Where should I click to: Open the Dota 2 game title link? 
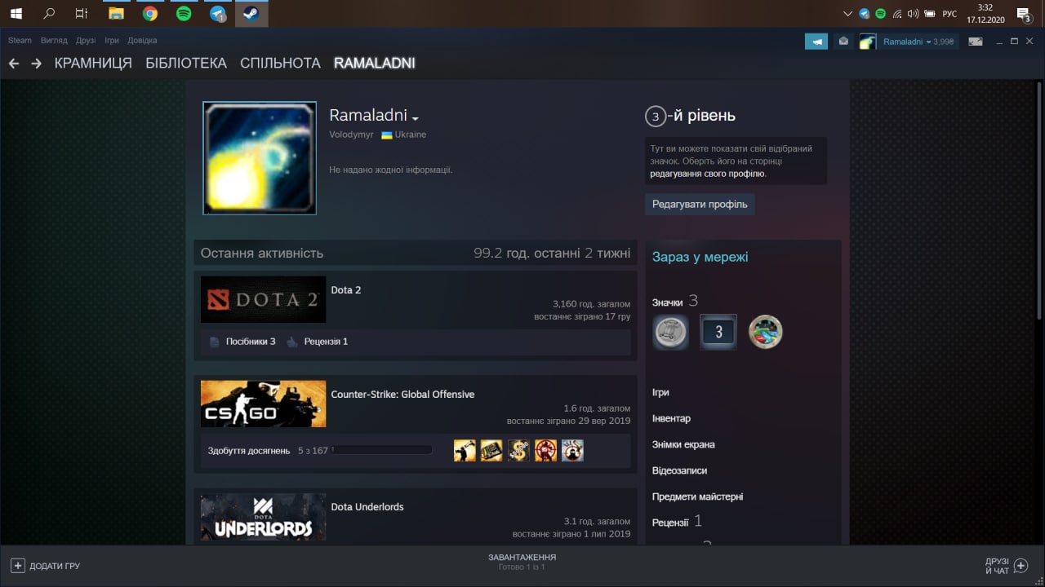(346, 290)
